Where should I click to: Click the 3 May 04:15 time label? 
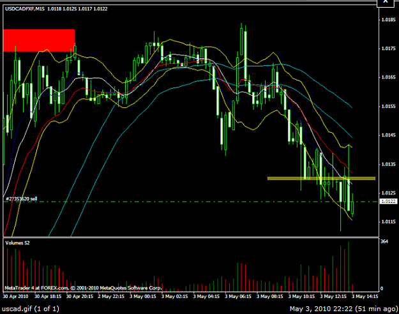206,296
